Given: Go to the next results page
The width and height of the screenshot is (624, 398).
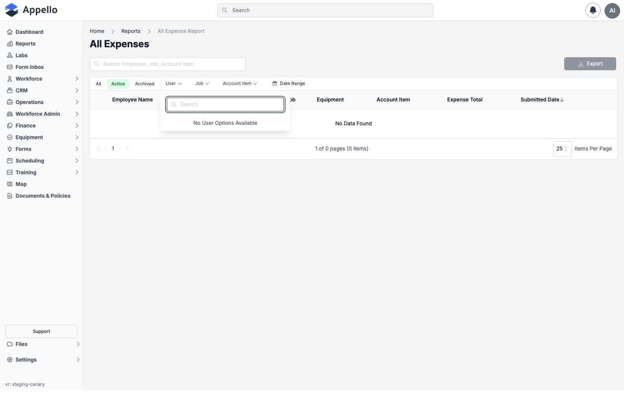Looking at the screenshot, I should click(120, 149).
